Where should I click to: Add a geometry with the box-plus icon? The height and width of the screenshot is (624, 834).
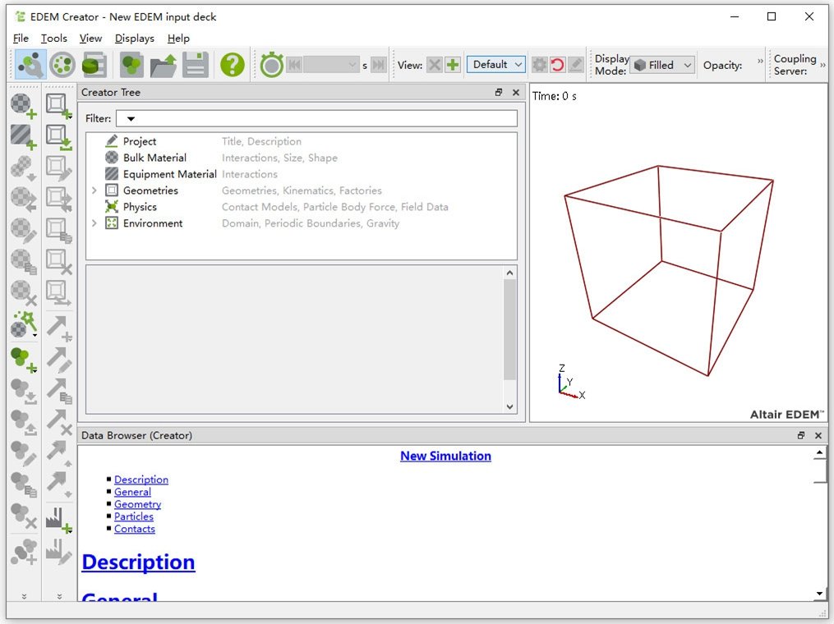[58, 105]
